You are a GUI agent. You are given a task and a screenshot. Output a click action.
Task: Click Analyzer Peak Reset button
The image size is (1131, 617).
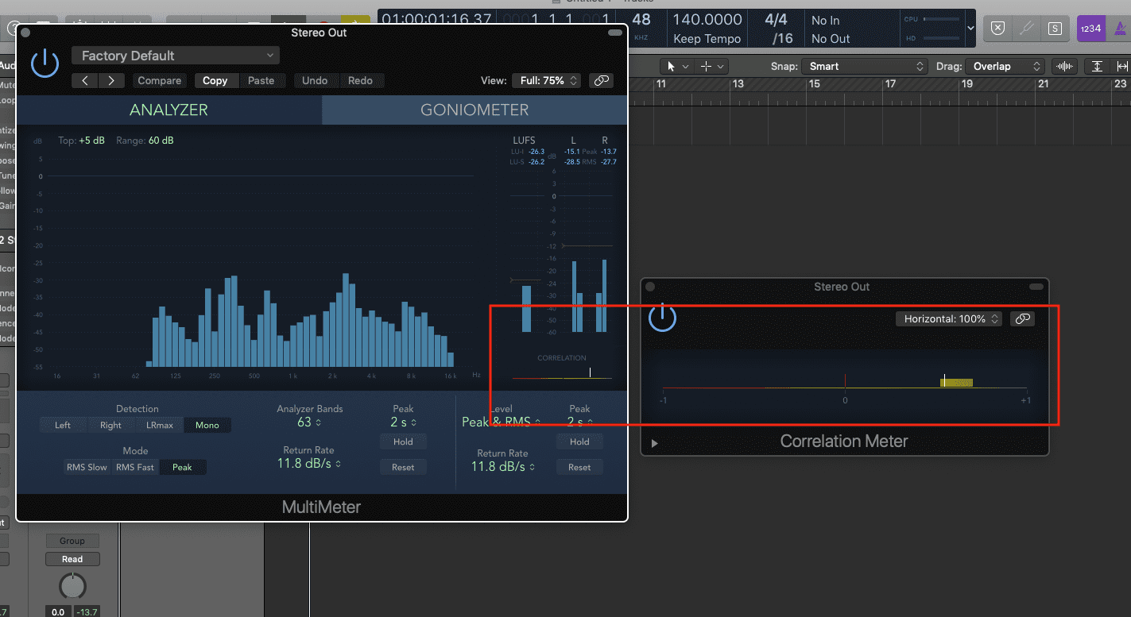click(403, 467)
